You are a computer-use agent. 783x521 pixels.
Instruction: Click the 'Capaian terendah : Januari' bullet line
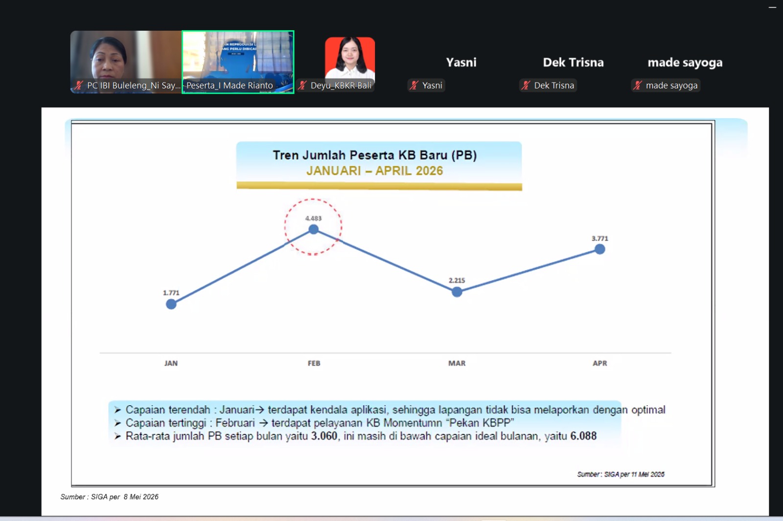tap(390, 410)
